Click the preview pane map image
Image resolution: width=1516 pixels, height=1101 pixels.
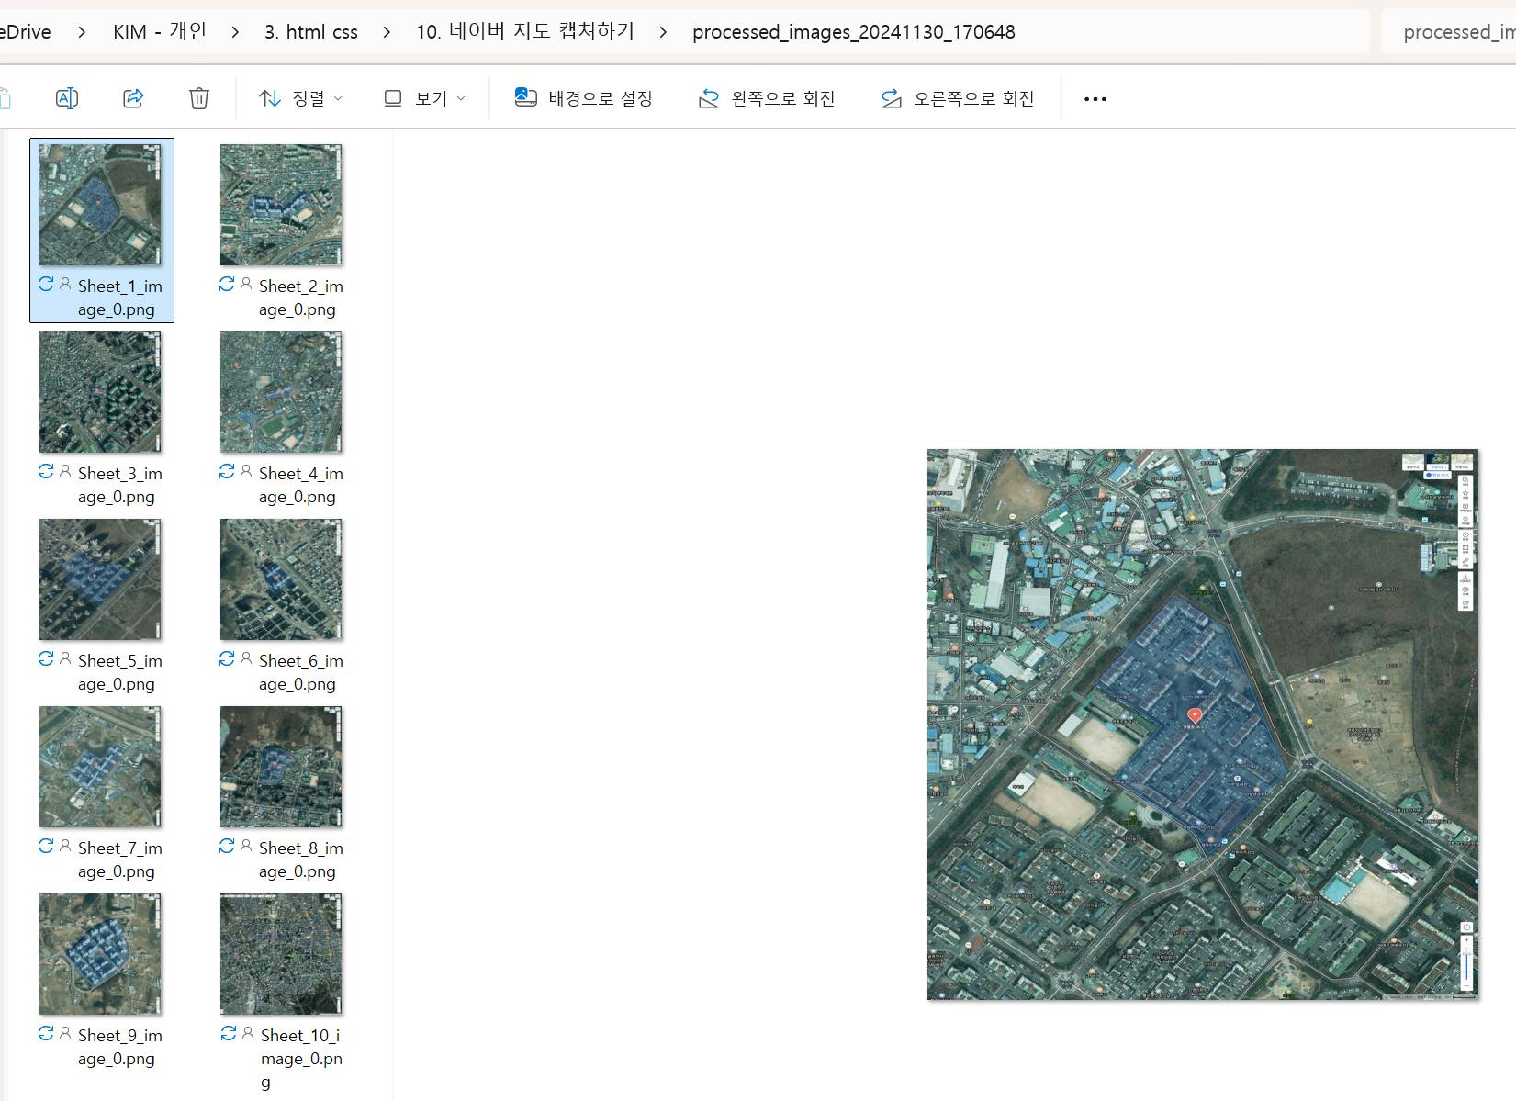tap(1202, 725)
